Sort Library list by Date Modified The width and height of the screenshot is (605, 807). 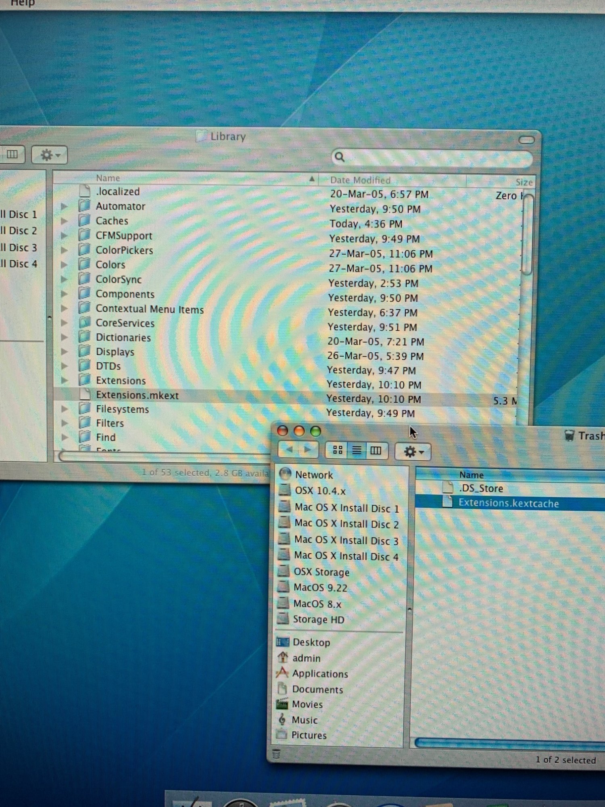pyautogui.click(x=392, y=180)
